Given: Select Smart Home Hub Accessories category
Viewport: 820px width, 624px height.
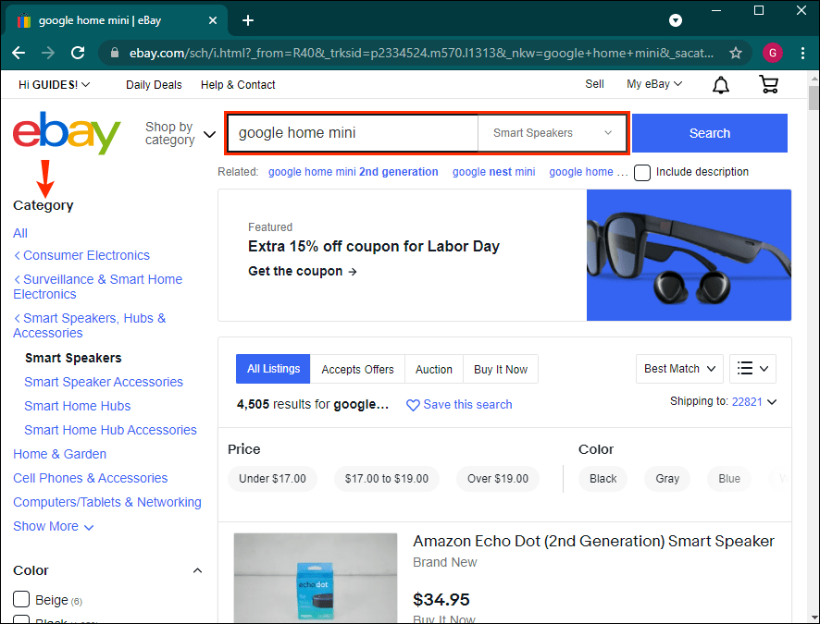Looking at the screenshot, I should tap(110, 430).
